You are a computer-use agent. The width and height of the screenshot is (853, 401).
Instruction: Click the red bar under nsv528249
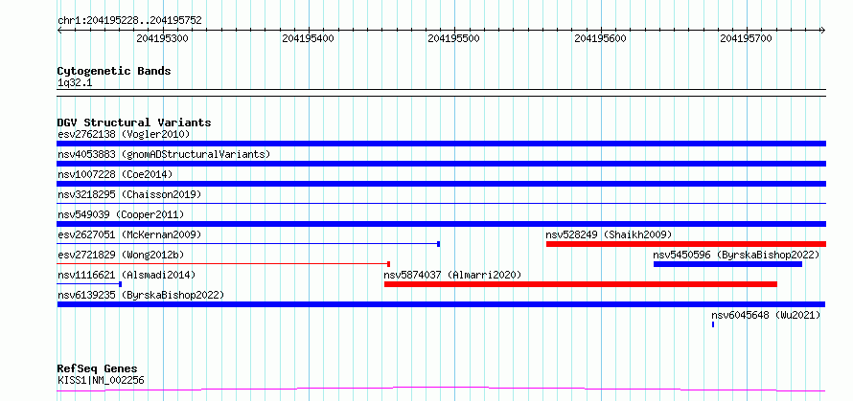pyautogui.click(x=686, y=244)
